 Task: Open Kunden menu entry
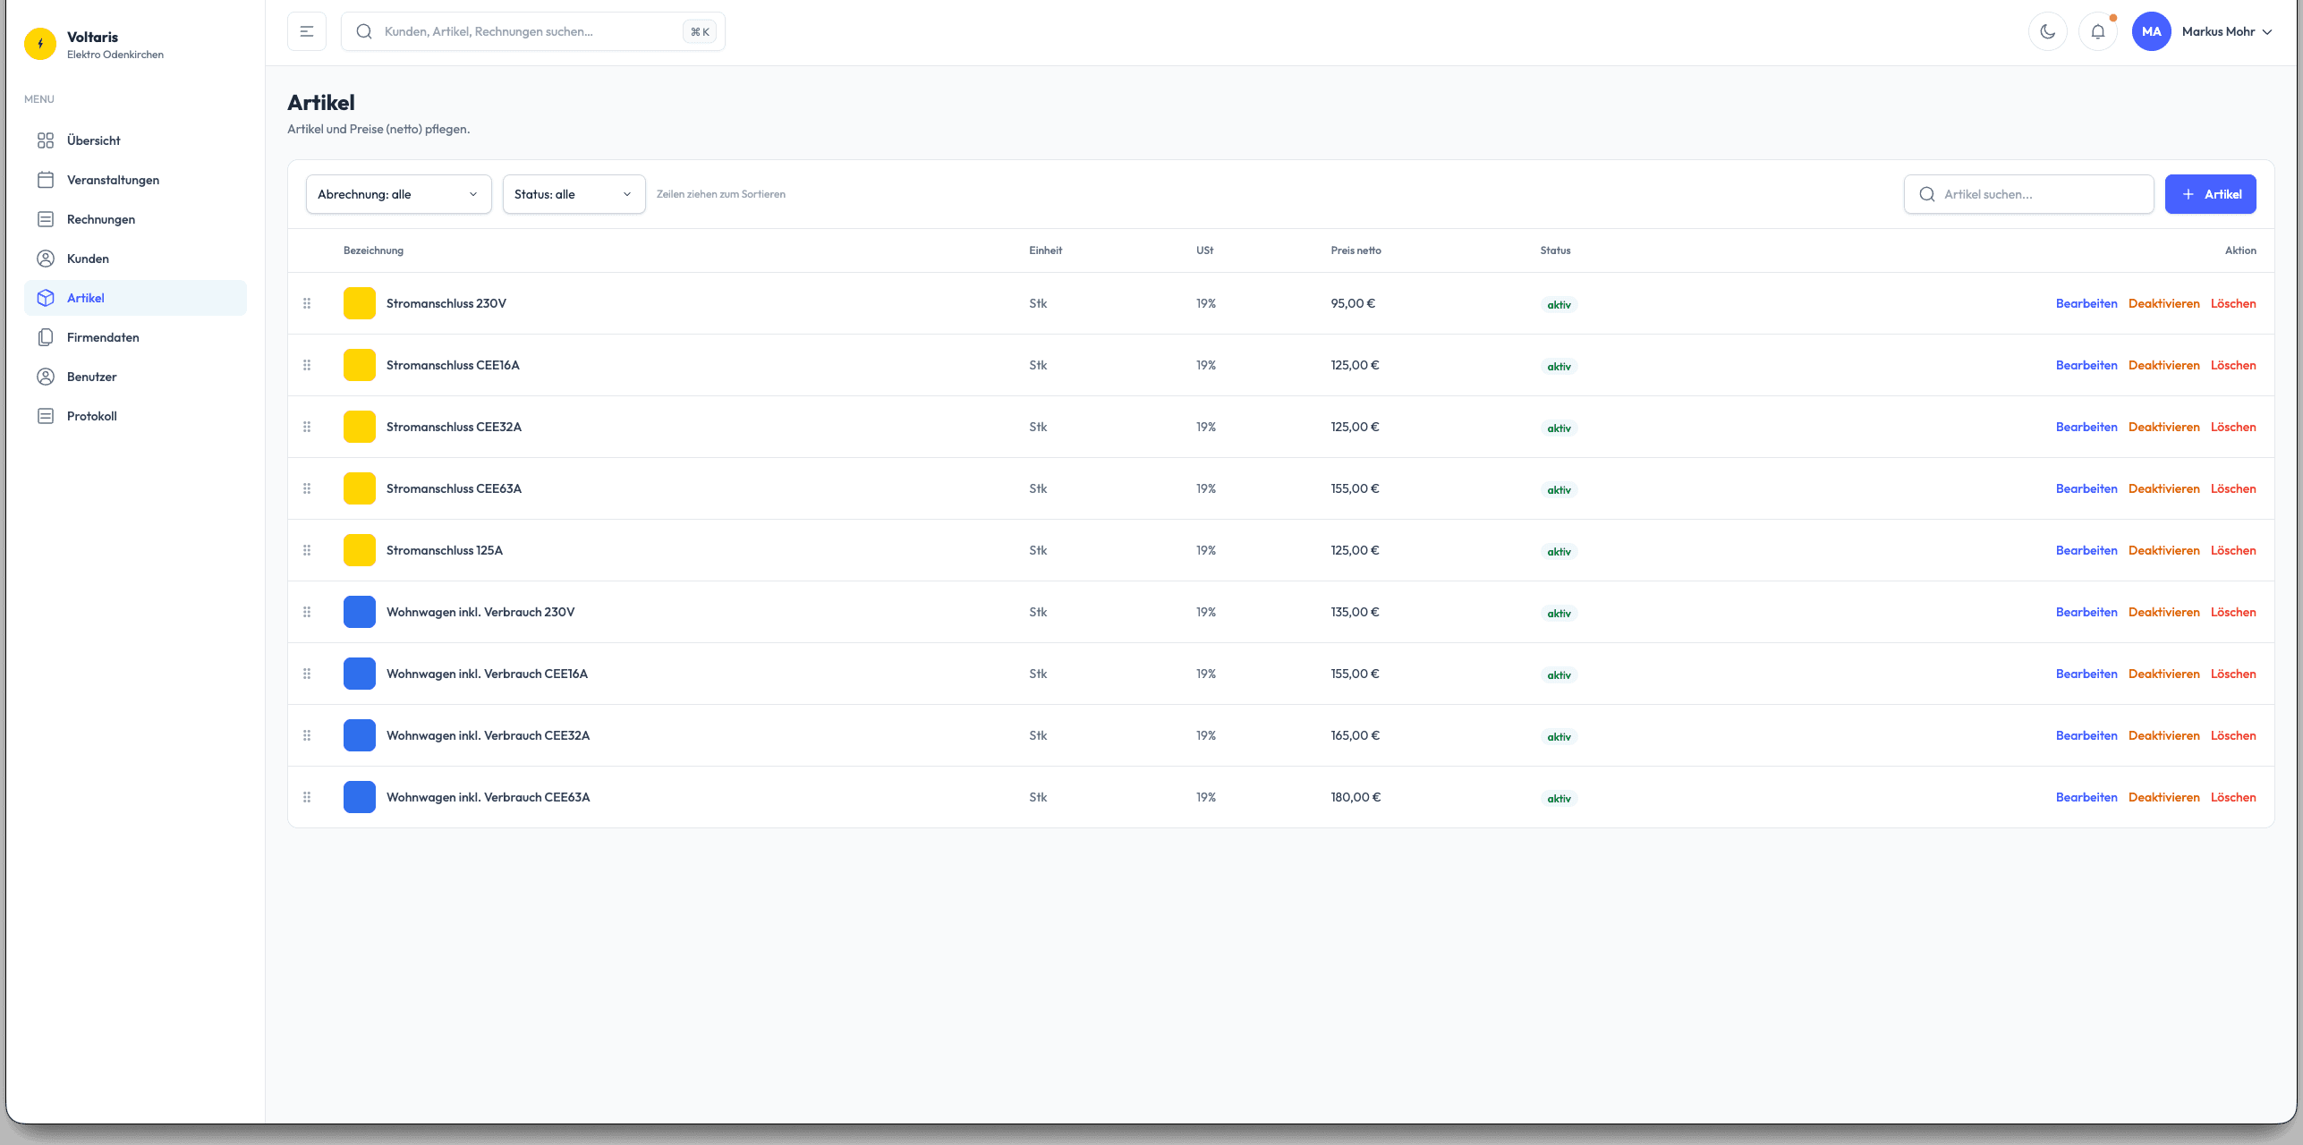coord(135,259)
